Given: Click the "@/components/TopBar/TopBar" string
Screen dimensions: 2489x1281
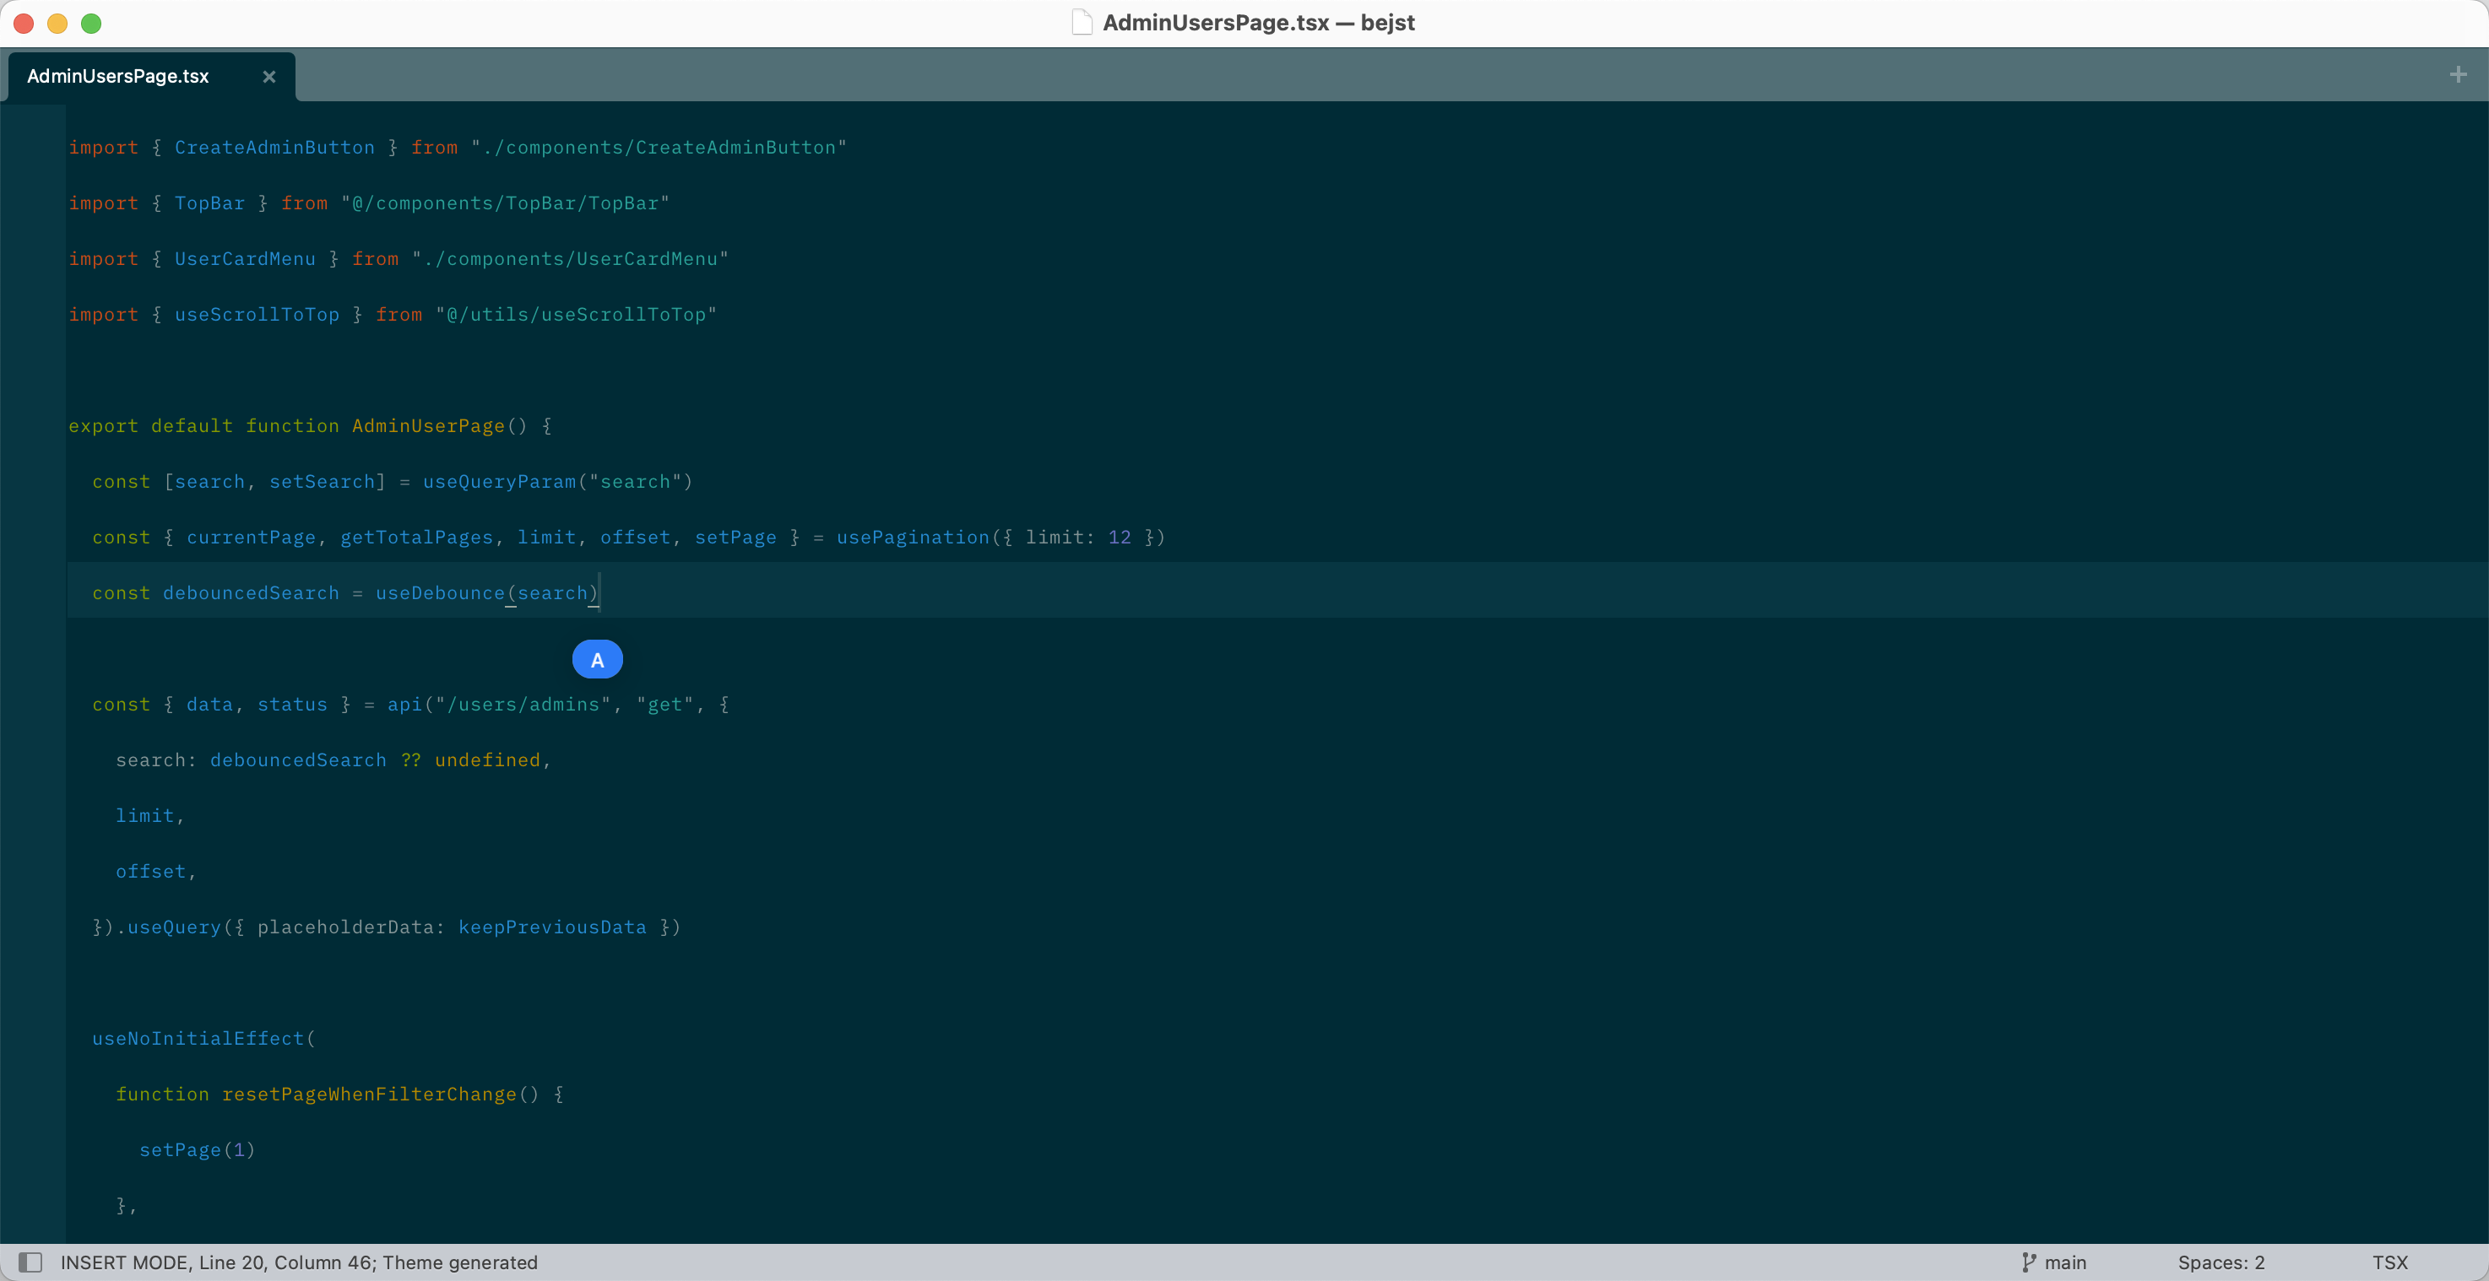Looking at the screenshot, I should point(506,204).
